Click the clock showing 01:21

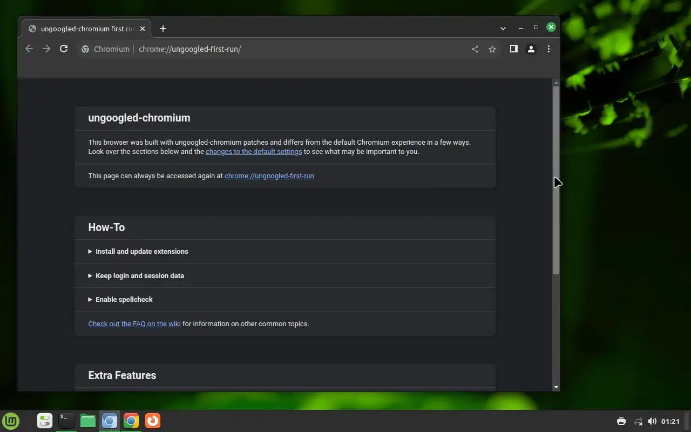point(670,421)
